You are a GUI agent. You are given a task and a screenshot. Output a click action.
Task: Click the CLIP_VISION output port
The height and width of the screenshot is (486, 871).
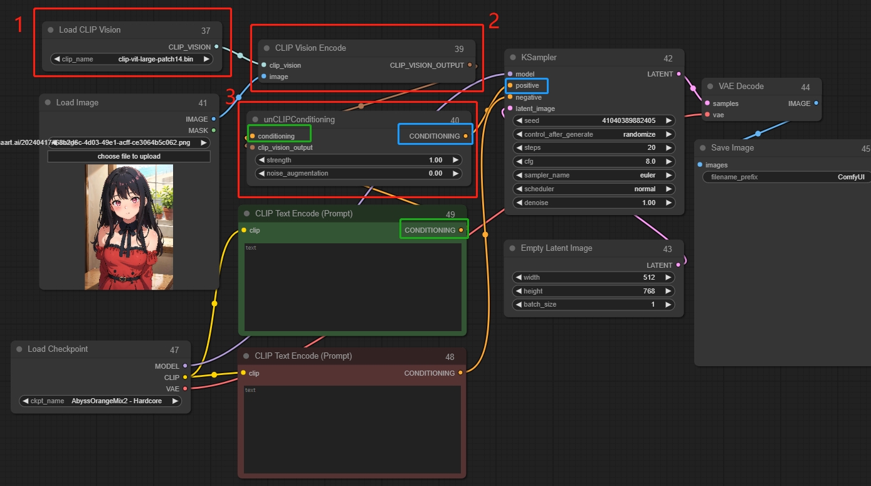pyautogui.click(x=216, y=47)
